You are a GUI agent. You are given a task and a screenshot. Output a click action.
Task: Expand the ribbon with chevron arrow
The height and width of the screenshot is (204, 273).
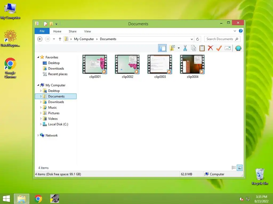tap(235, 31)
